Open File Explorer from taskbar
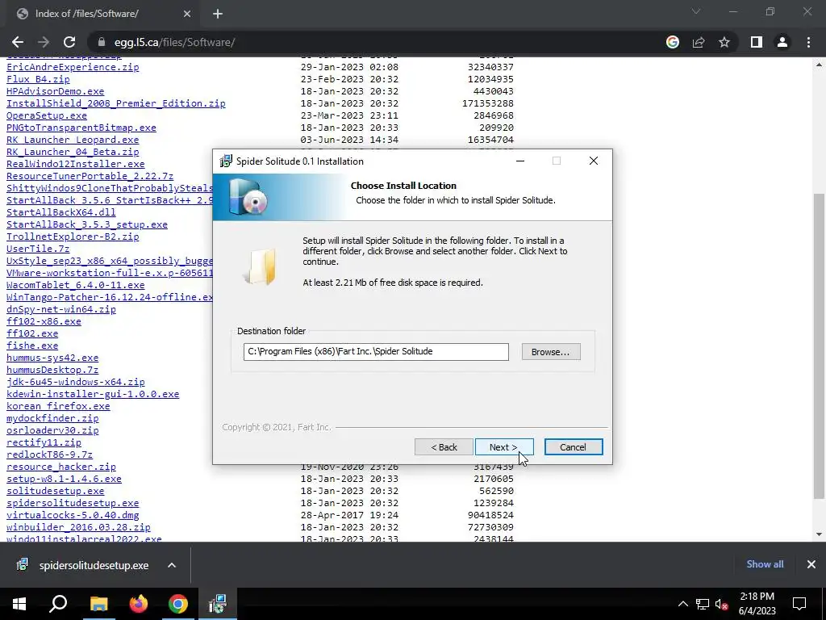This screenshot has height=620, width=826. (x=98, y=604)
